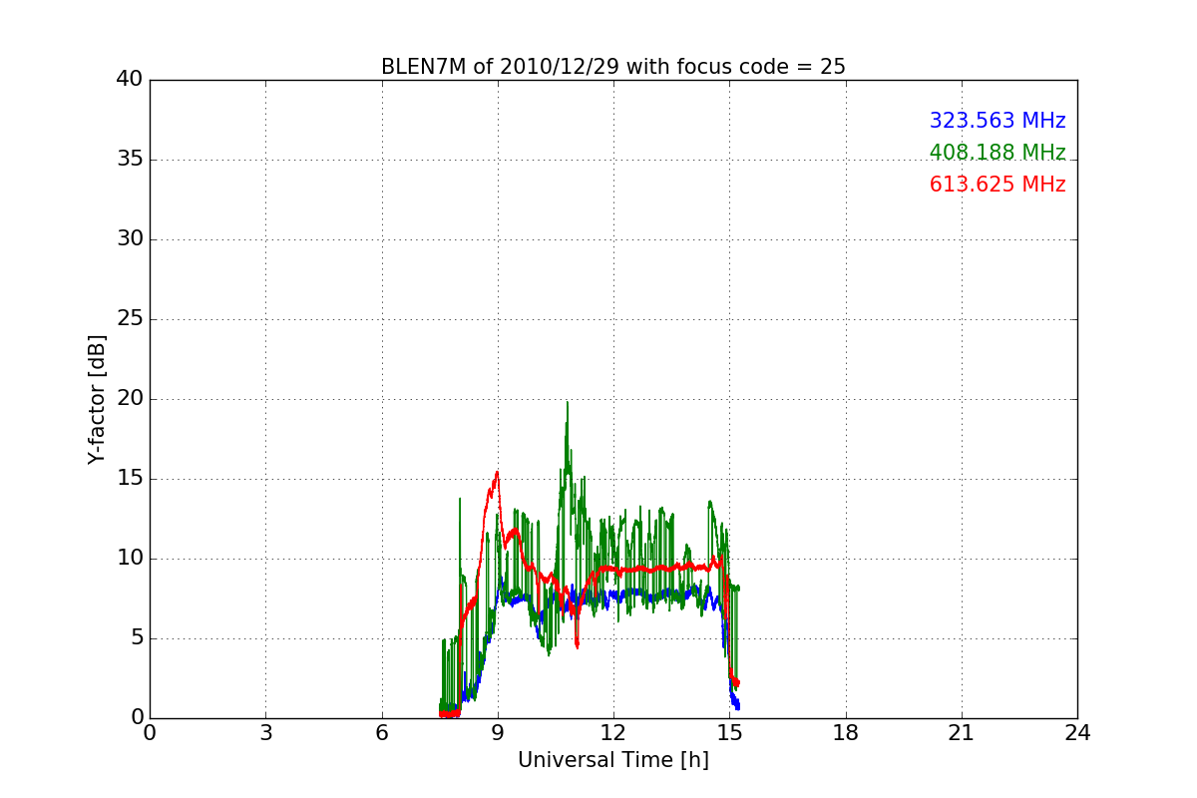Image resolution: width=1197 pixels, height=798 pixels.
Task: Click the y-axis tick label '15'
Action: point(131,479)
